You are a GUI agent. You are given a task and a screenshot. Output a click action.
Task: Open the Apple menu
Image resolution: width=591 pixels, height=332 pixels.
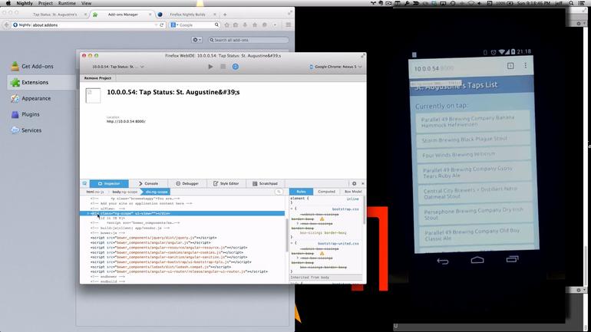click(x=8, y=3)
